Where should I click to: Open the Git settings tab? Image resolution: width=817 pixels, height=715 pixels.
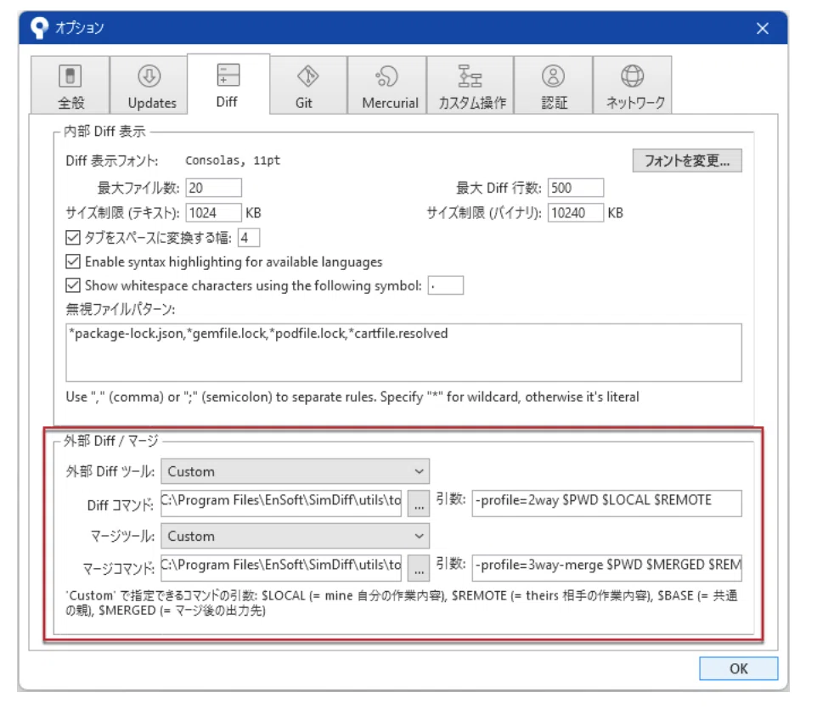(308, 85)
